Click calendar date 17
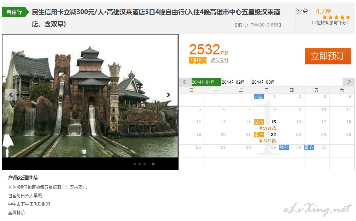Image resolution: width=356 pixels, height=221 pixels. (x=323, y=122)
